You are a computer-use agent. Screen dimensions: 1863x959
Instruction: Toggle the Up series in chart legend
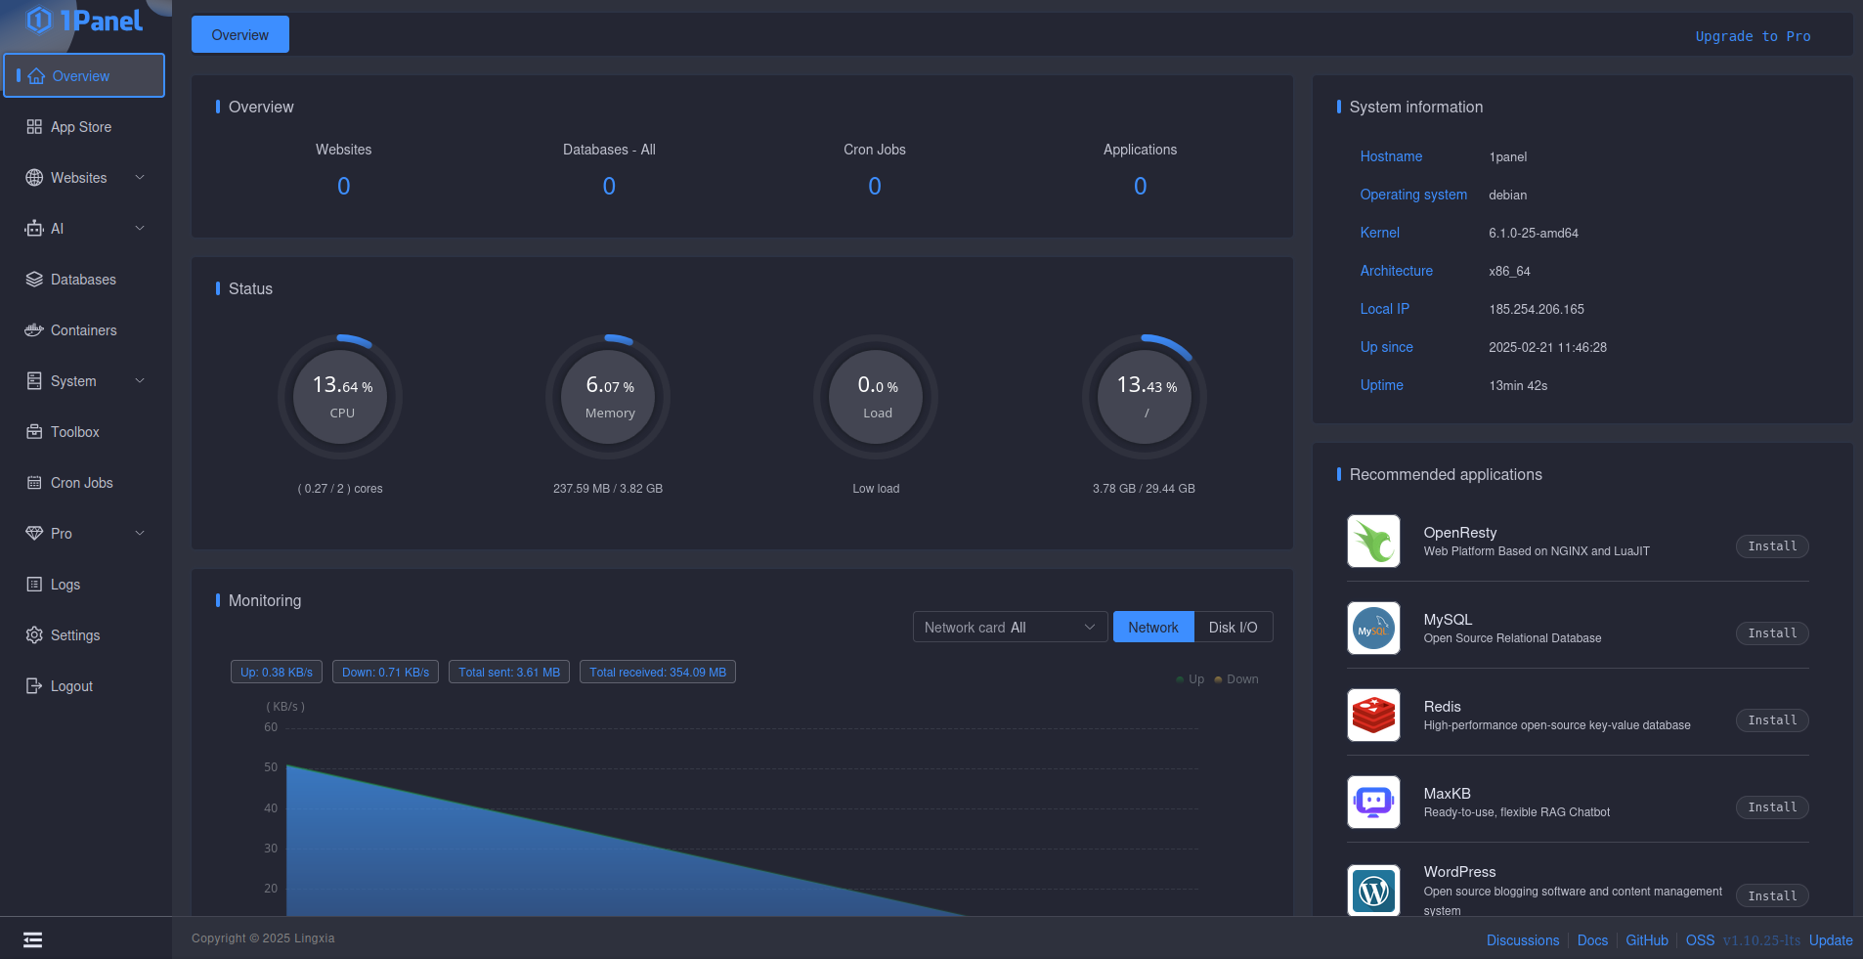[x=1191, y=679]
